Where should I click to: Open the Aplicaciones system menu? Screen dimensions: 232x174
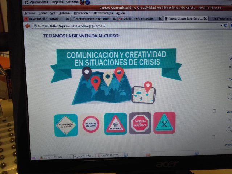click(x=36, y=3)
